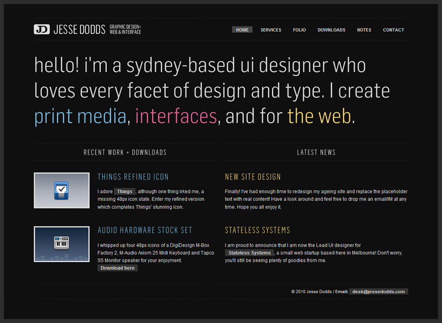The image size is (442, 323).
Task: Open the Things icon thumbnail
Action: pos(62,190)
